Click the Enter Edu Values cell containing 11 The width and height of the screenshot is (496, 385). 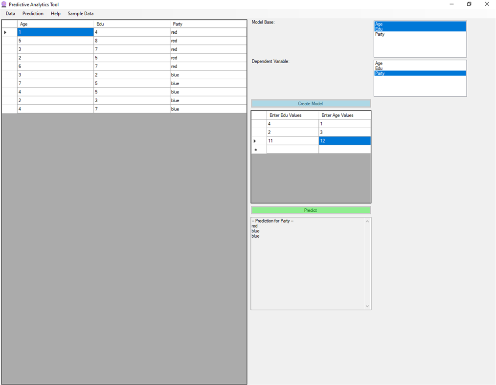click(293, 140)
